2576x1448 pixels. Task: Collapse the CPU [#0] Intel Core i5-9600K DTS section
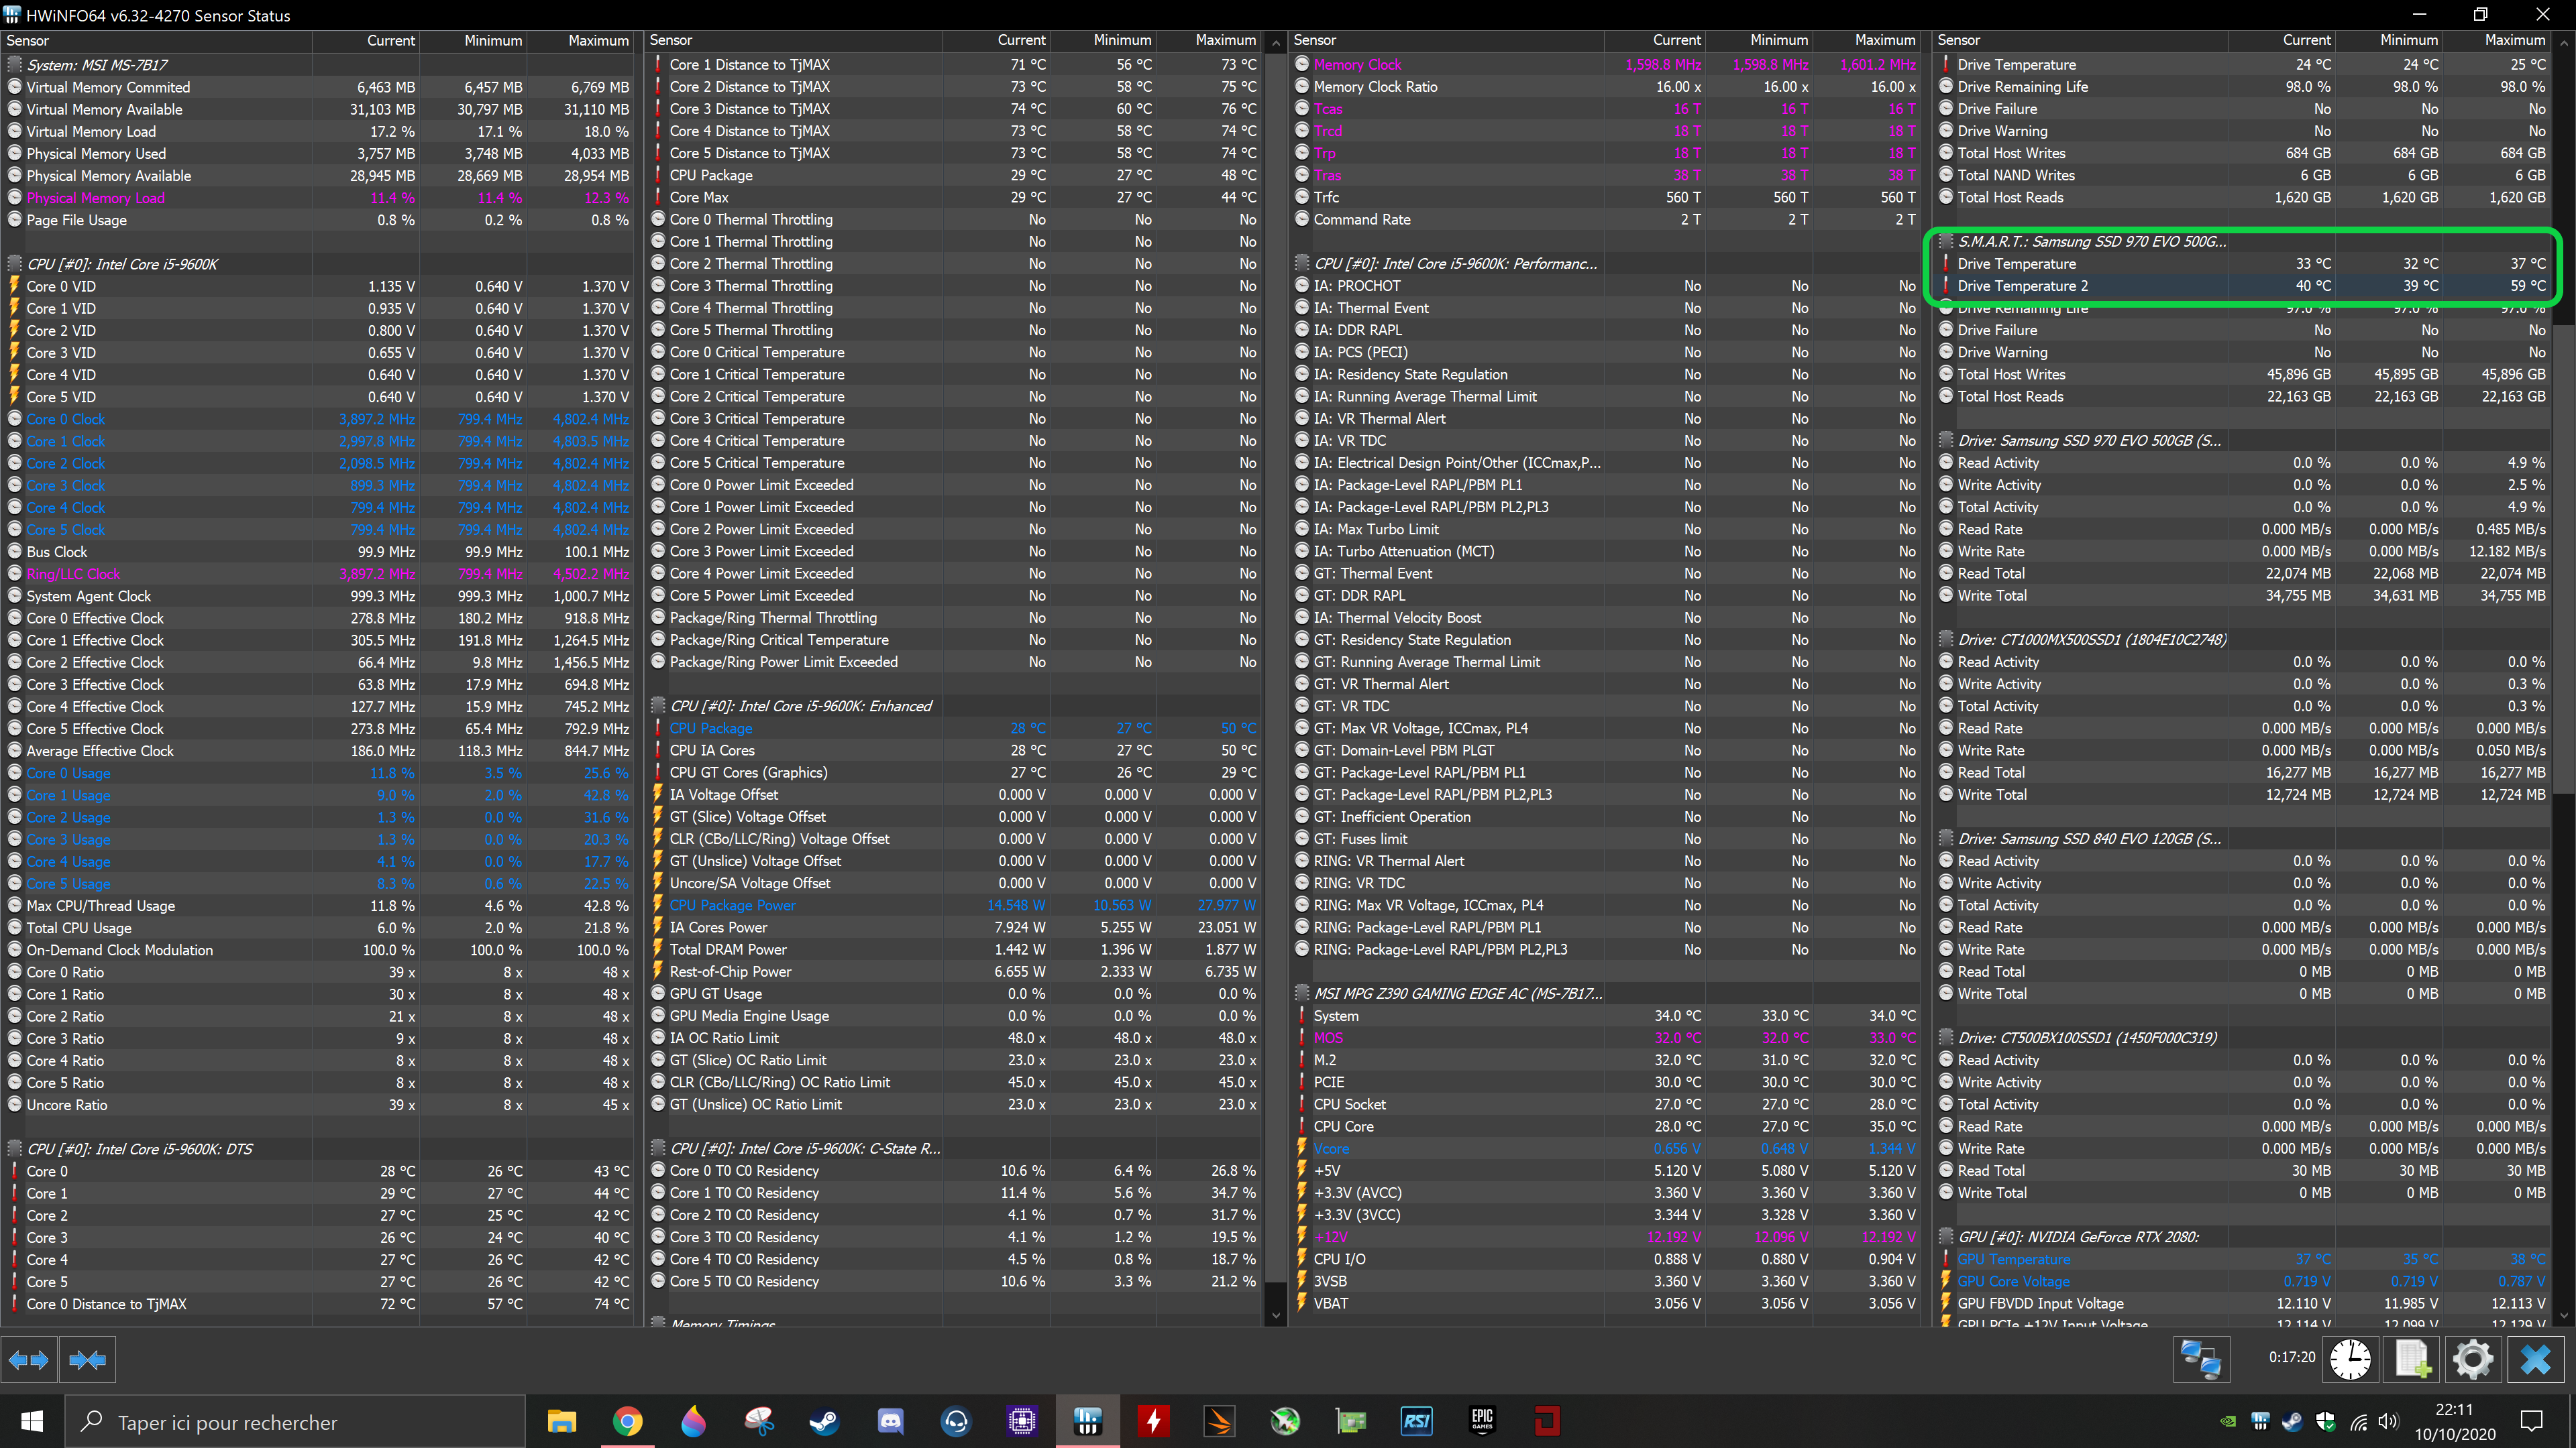tap(140, 1148)
